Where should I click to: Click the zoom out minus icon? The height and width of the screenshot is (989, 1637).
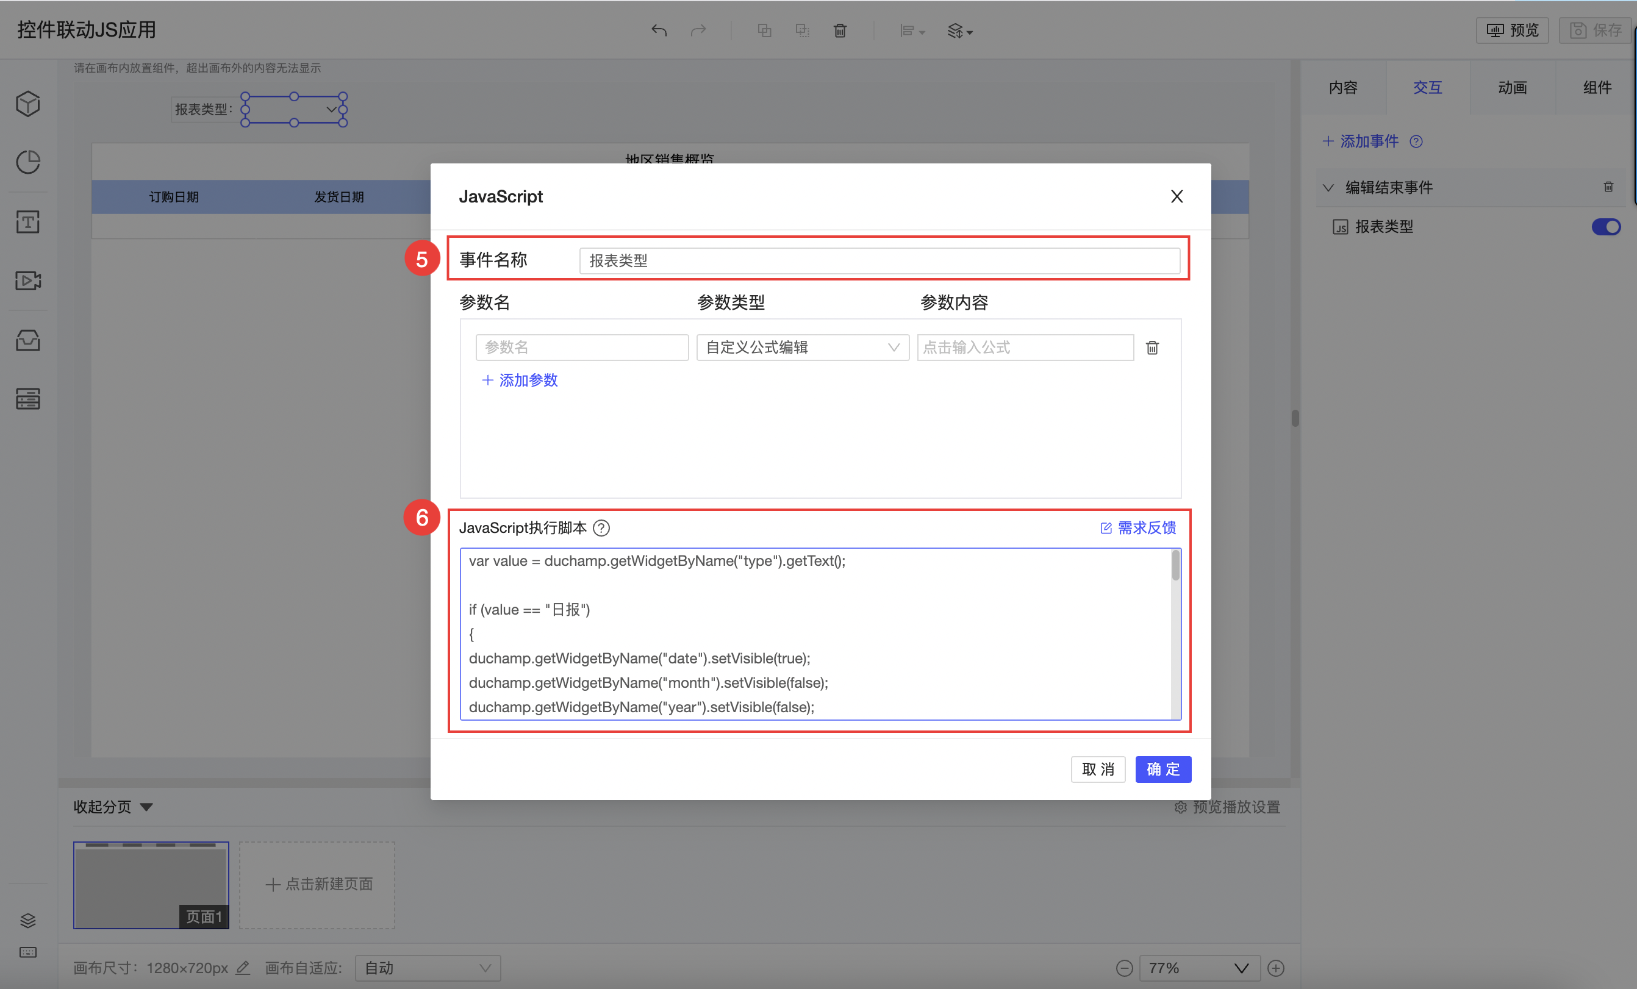click(x=1124, y=968)
